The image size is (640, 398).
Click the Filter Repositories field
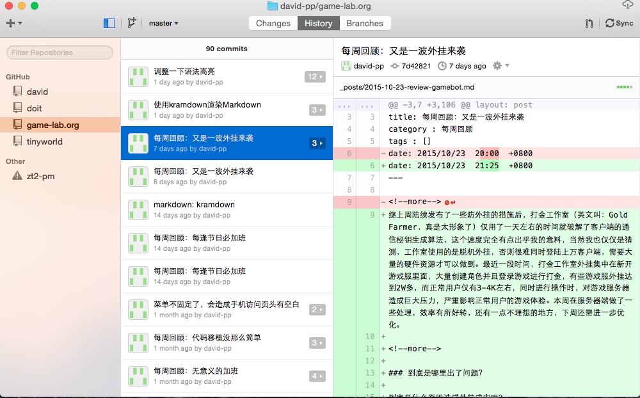point(60,52)
